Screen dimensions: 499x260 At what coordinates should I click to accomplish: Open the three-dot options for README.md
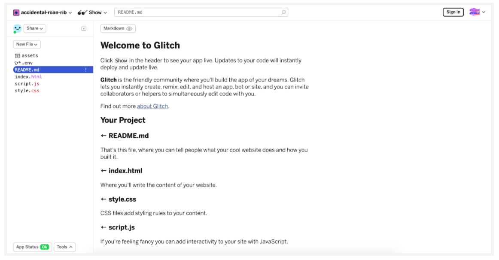[x=85, y=70]
